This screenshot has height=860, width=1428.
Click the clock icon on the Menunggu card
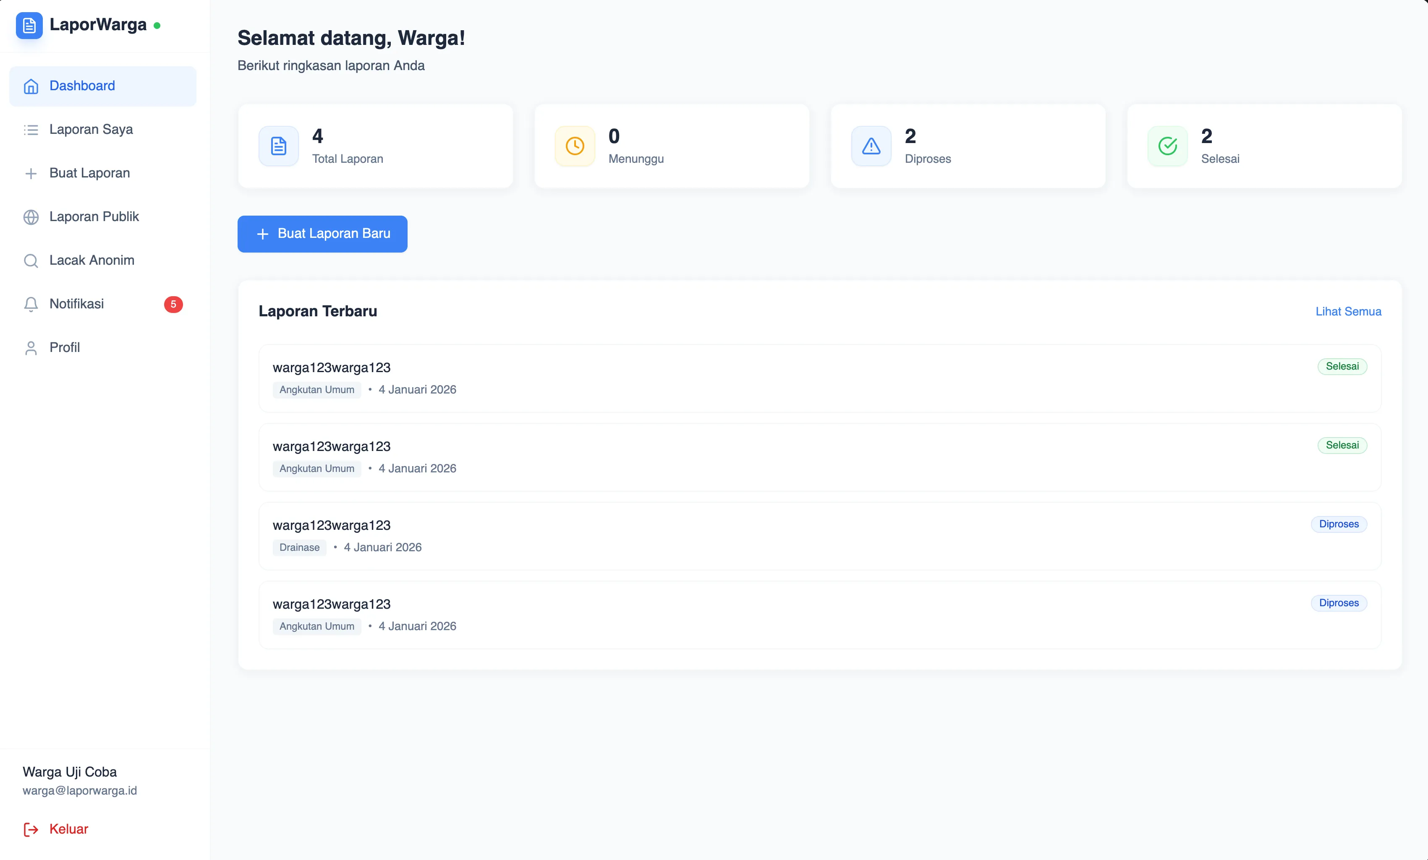tap(574, 145)
